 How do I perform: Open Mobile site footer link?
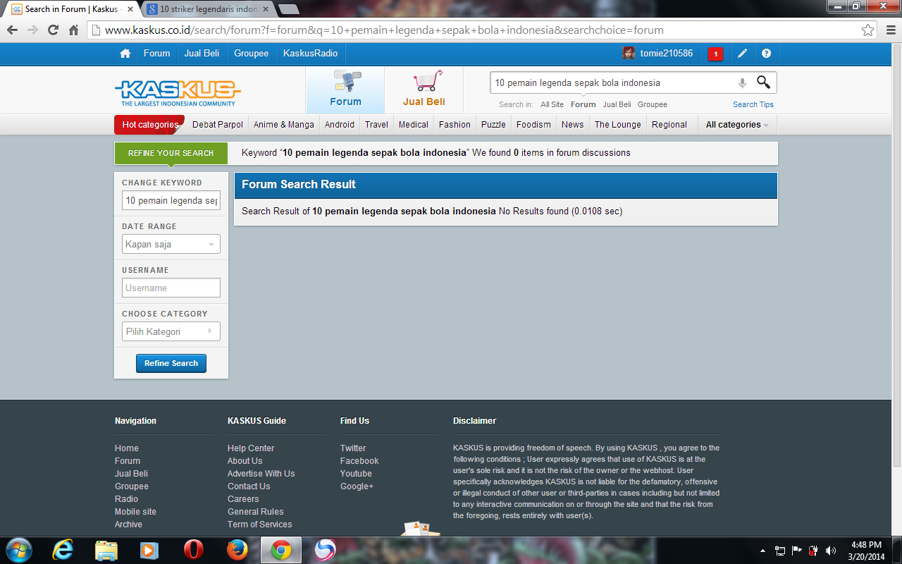pos(135,512)
